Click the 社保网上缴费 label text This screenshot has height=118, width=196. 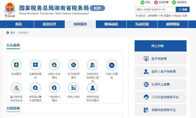[161, 84]
